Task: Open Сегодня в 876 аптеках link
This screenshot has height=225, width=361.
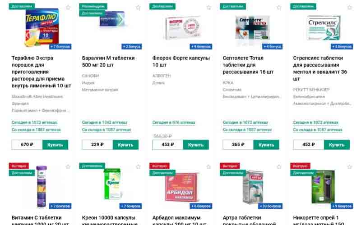Action: 174,122
